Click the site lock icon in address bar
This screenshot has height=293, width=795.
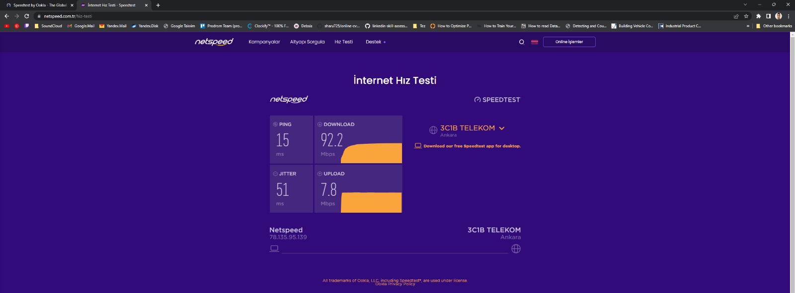pos(39,16)
